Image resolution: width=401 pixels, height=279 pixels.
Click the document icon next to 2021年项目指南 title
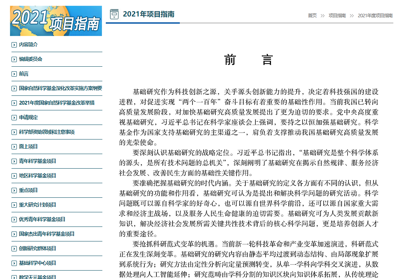pos(114,14)
